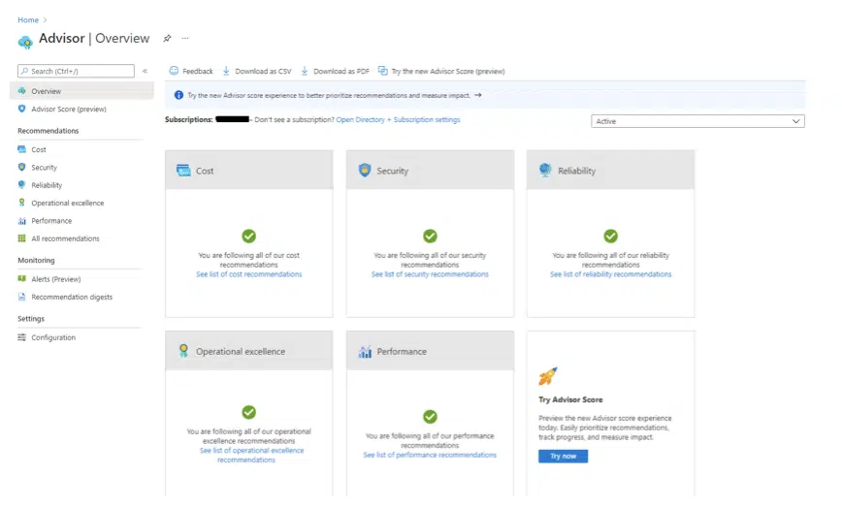Open Recommendation digests in sidebar
This screenshot has width=842, height=508.
72,297
